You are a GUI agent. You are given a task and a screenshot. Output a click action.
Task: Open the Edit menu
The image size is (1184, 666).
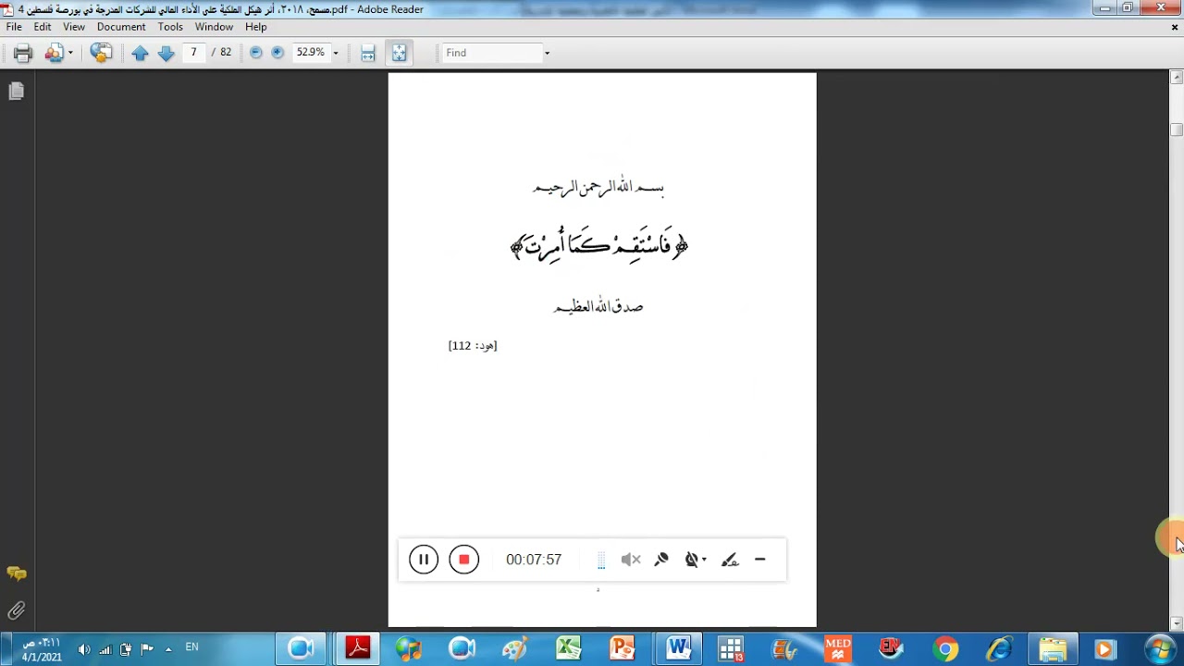click(x=43, y=27)
